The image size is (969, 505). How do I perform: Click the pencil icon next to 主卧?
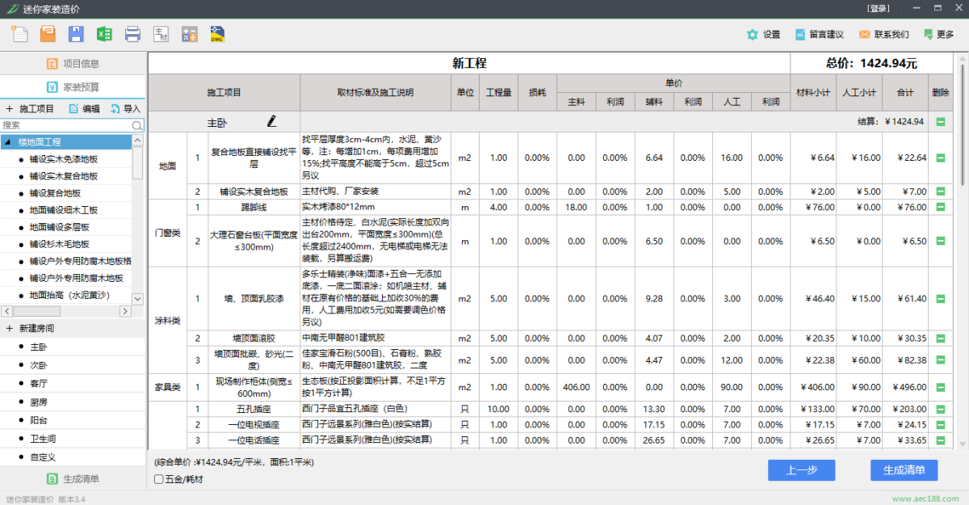(272, 121)
